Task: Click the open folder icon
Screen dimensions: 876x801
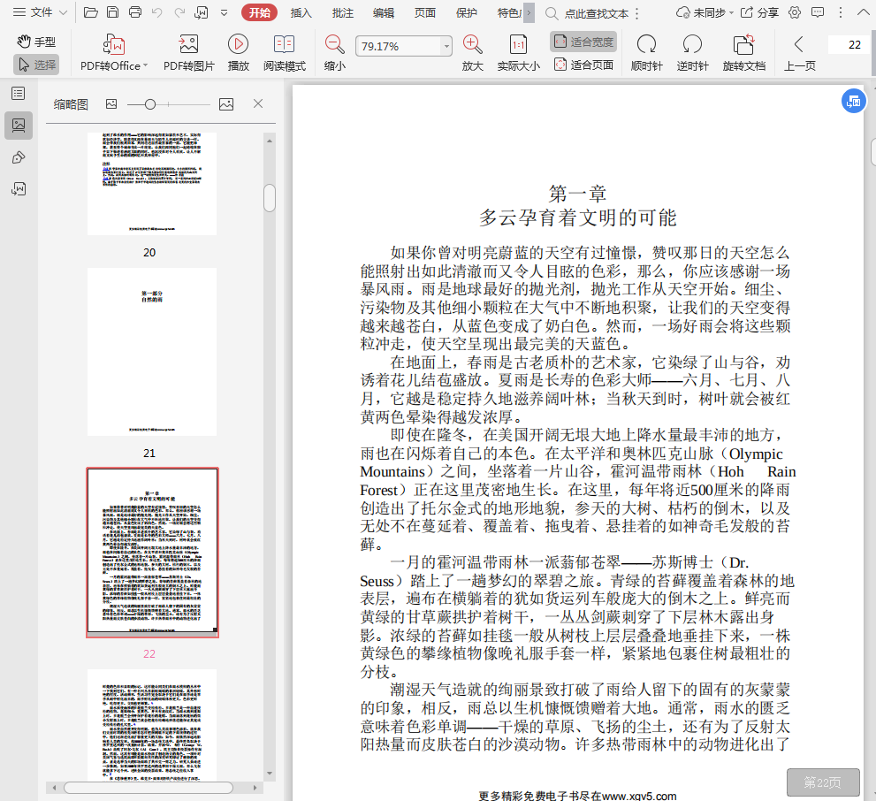Action: click(90, 12)
